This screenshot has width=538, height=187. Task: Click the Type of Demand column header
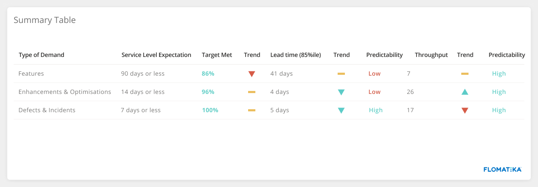(41, 55)
